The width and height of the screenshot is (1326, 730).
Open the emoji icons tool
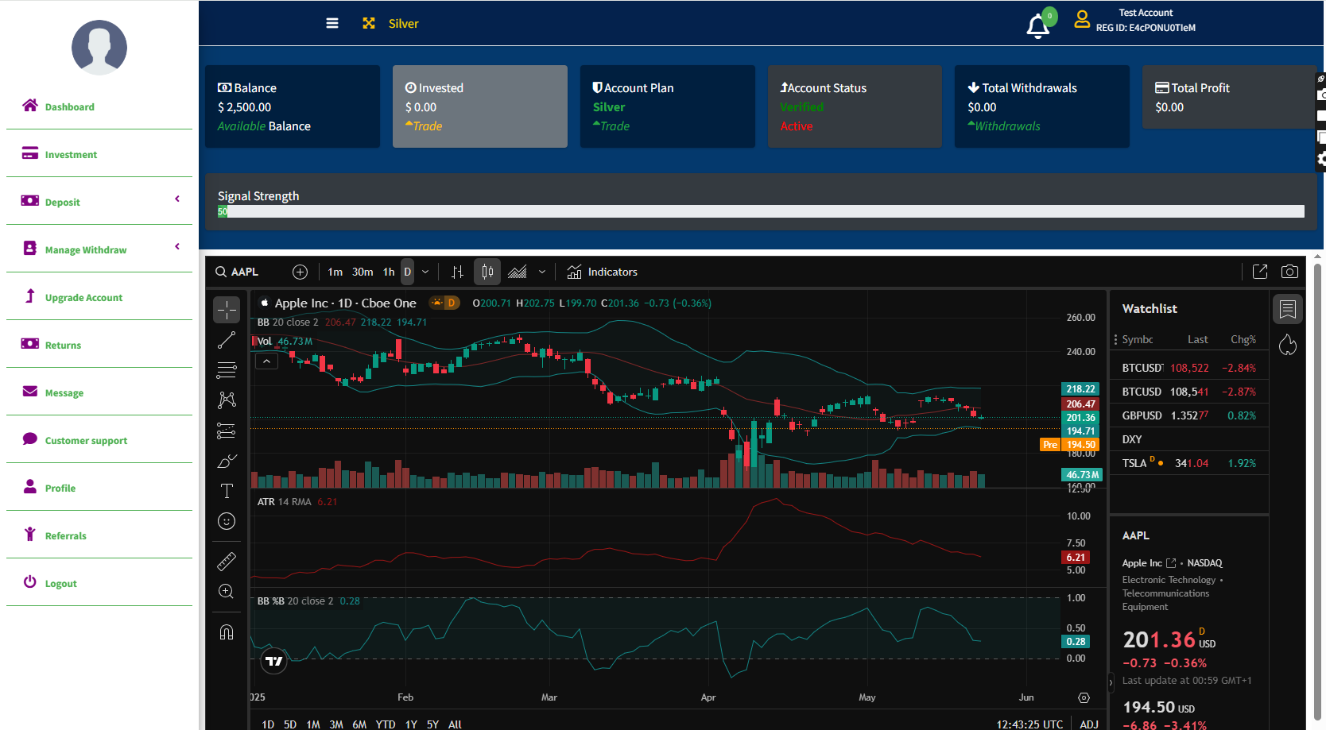[227, 521]
